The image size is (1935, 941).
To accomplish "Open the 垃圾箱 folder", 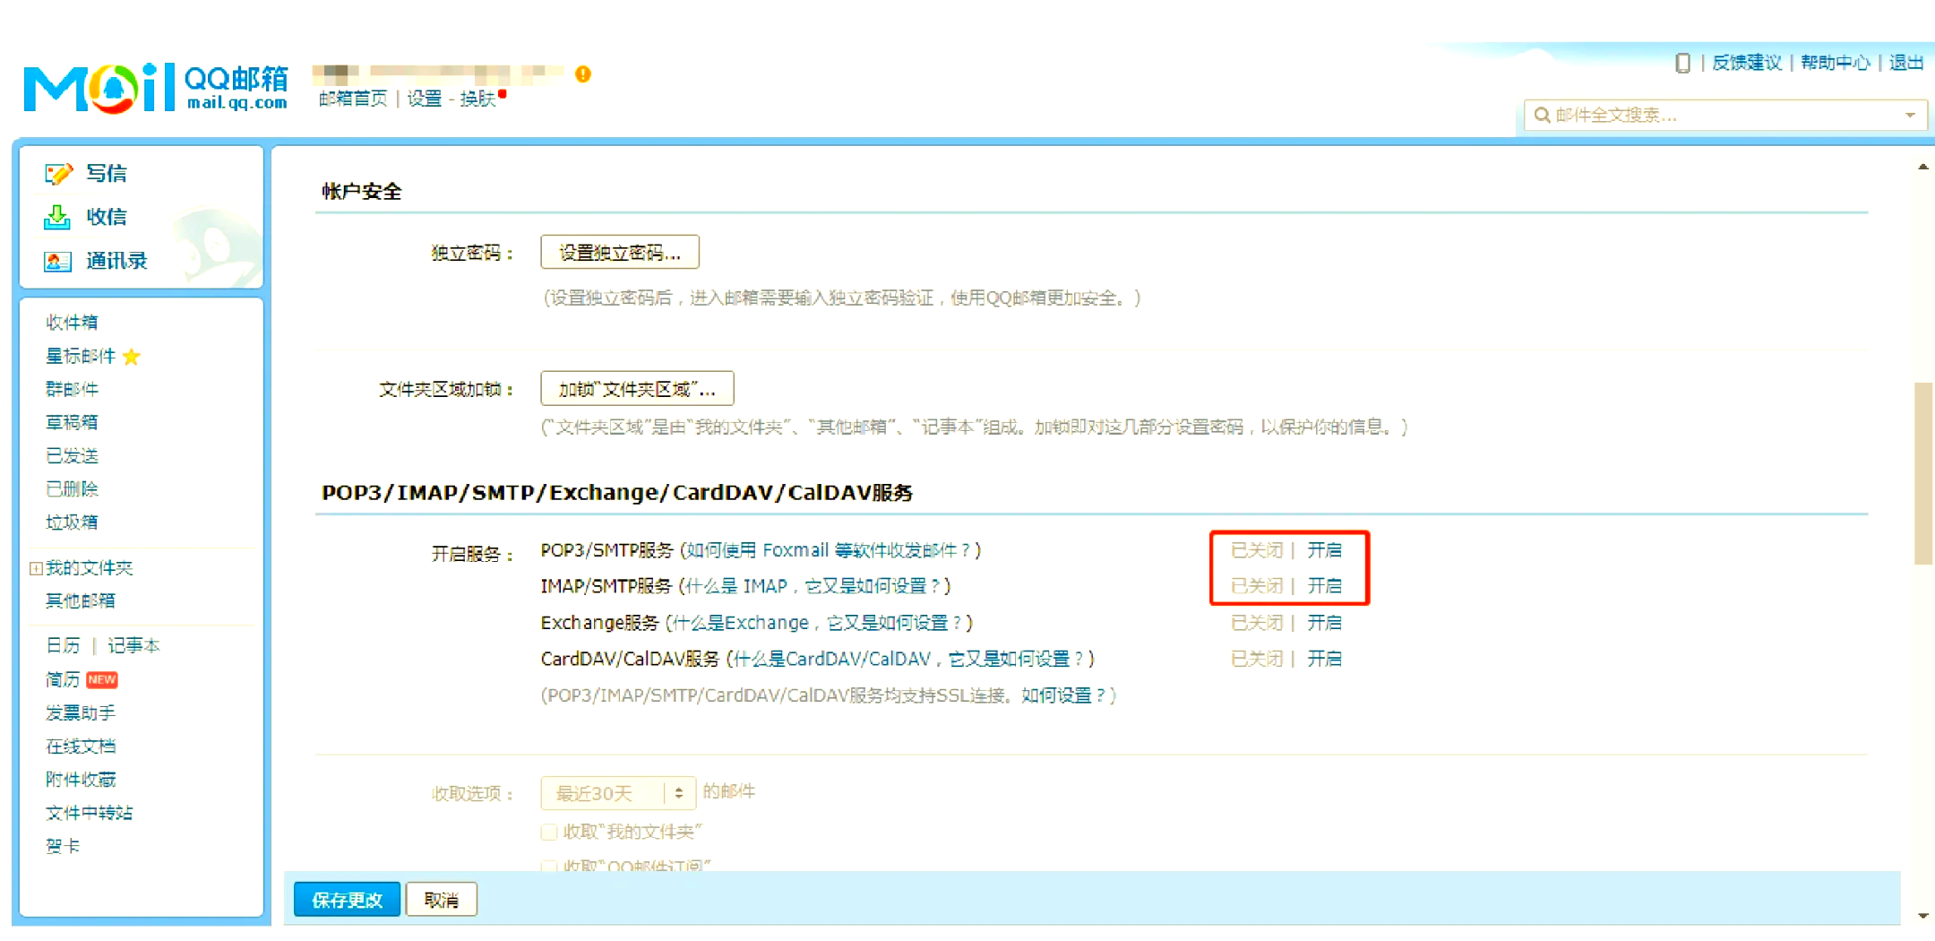I will click(x=72, y=522).
